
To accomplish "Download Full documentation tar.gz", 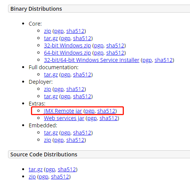I will (x=51, y=75).
